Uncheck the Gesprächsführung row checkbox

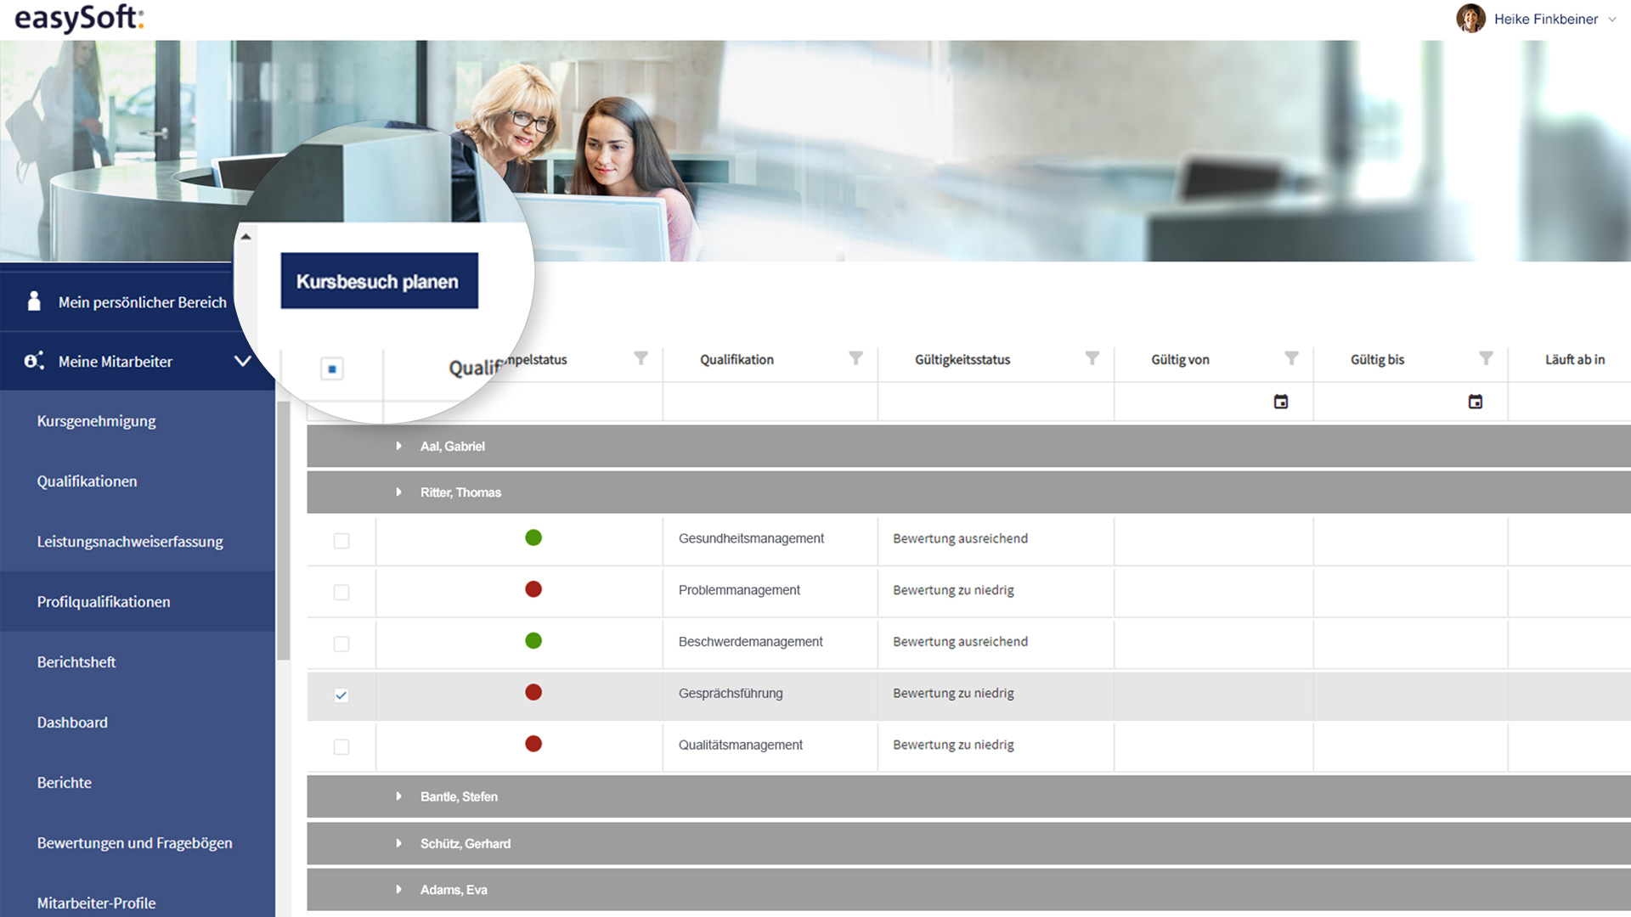coord(341,695)
